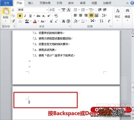Align text left
The image size is (134, 120).
click(76, 15)
